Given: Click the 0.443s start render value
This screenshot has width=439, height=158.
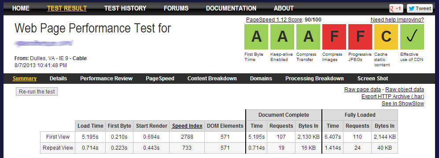Looking at the screenshot, I should (151, 148).
